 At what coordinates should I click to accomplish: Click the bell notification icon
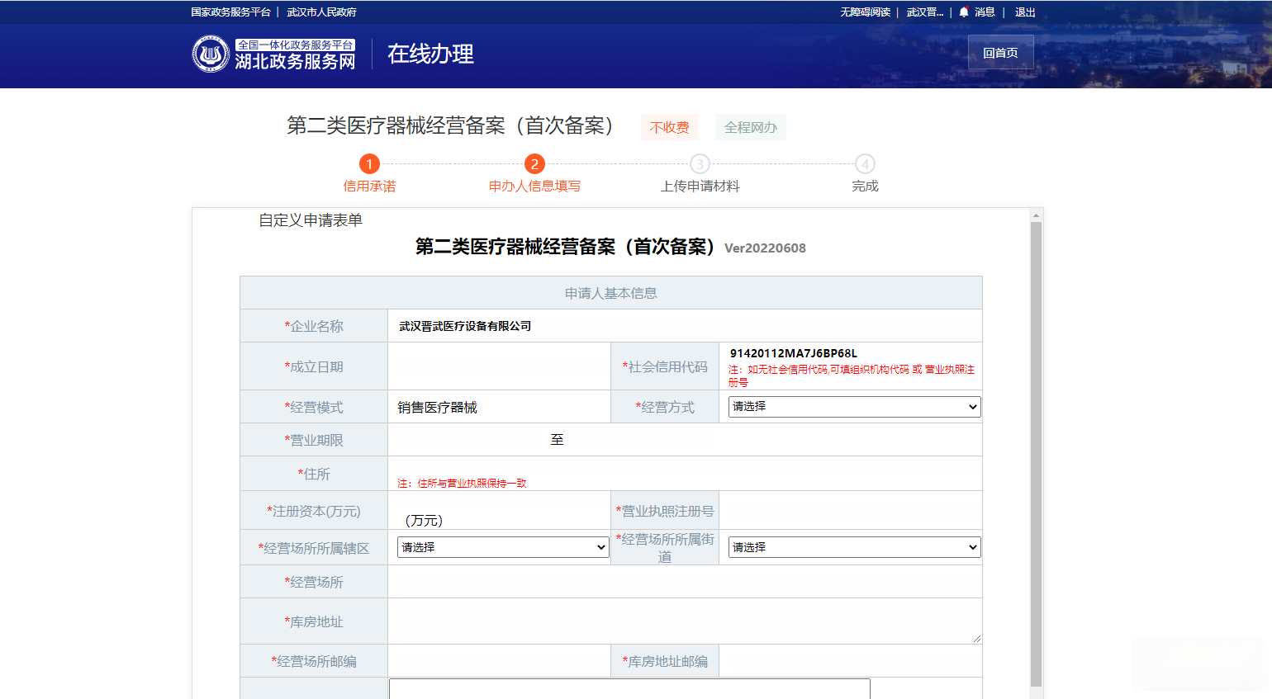(x=963, y=12)
